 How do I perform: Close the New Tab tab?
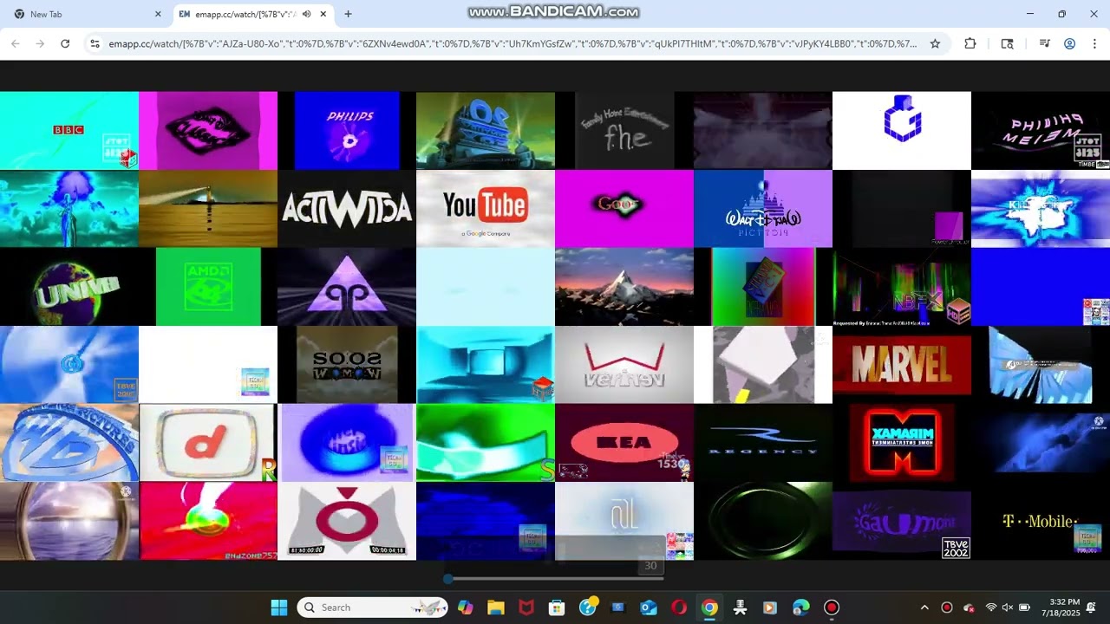158,14
